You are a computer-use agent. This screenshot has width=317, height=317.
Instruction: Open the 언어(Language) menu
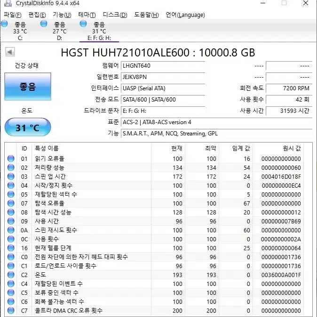coord(185,15)
